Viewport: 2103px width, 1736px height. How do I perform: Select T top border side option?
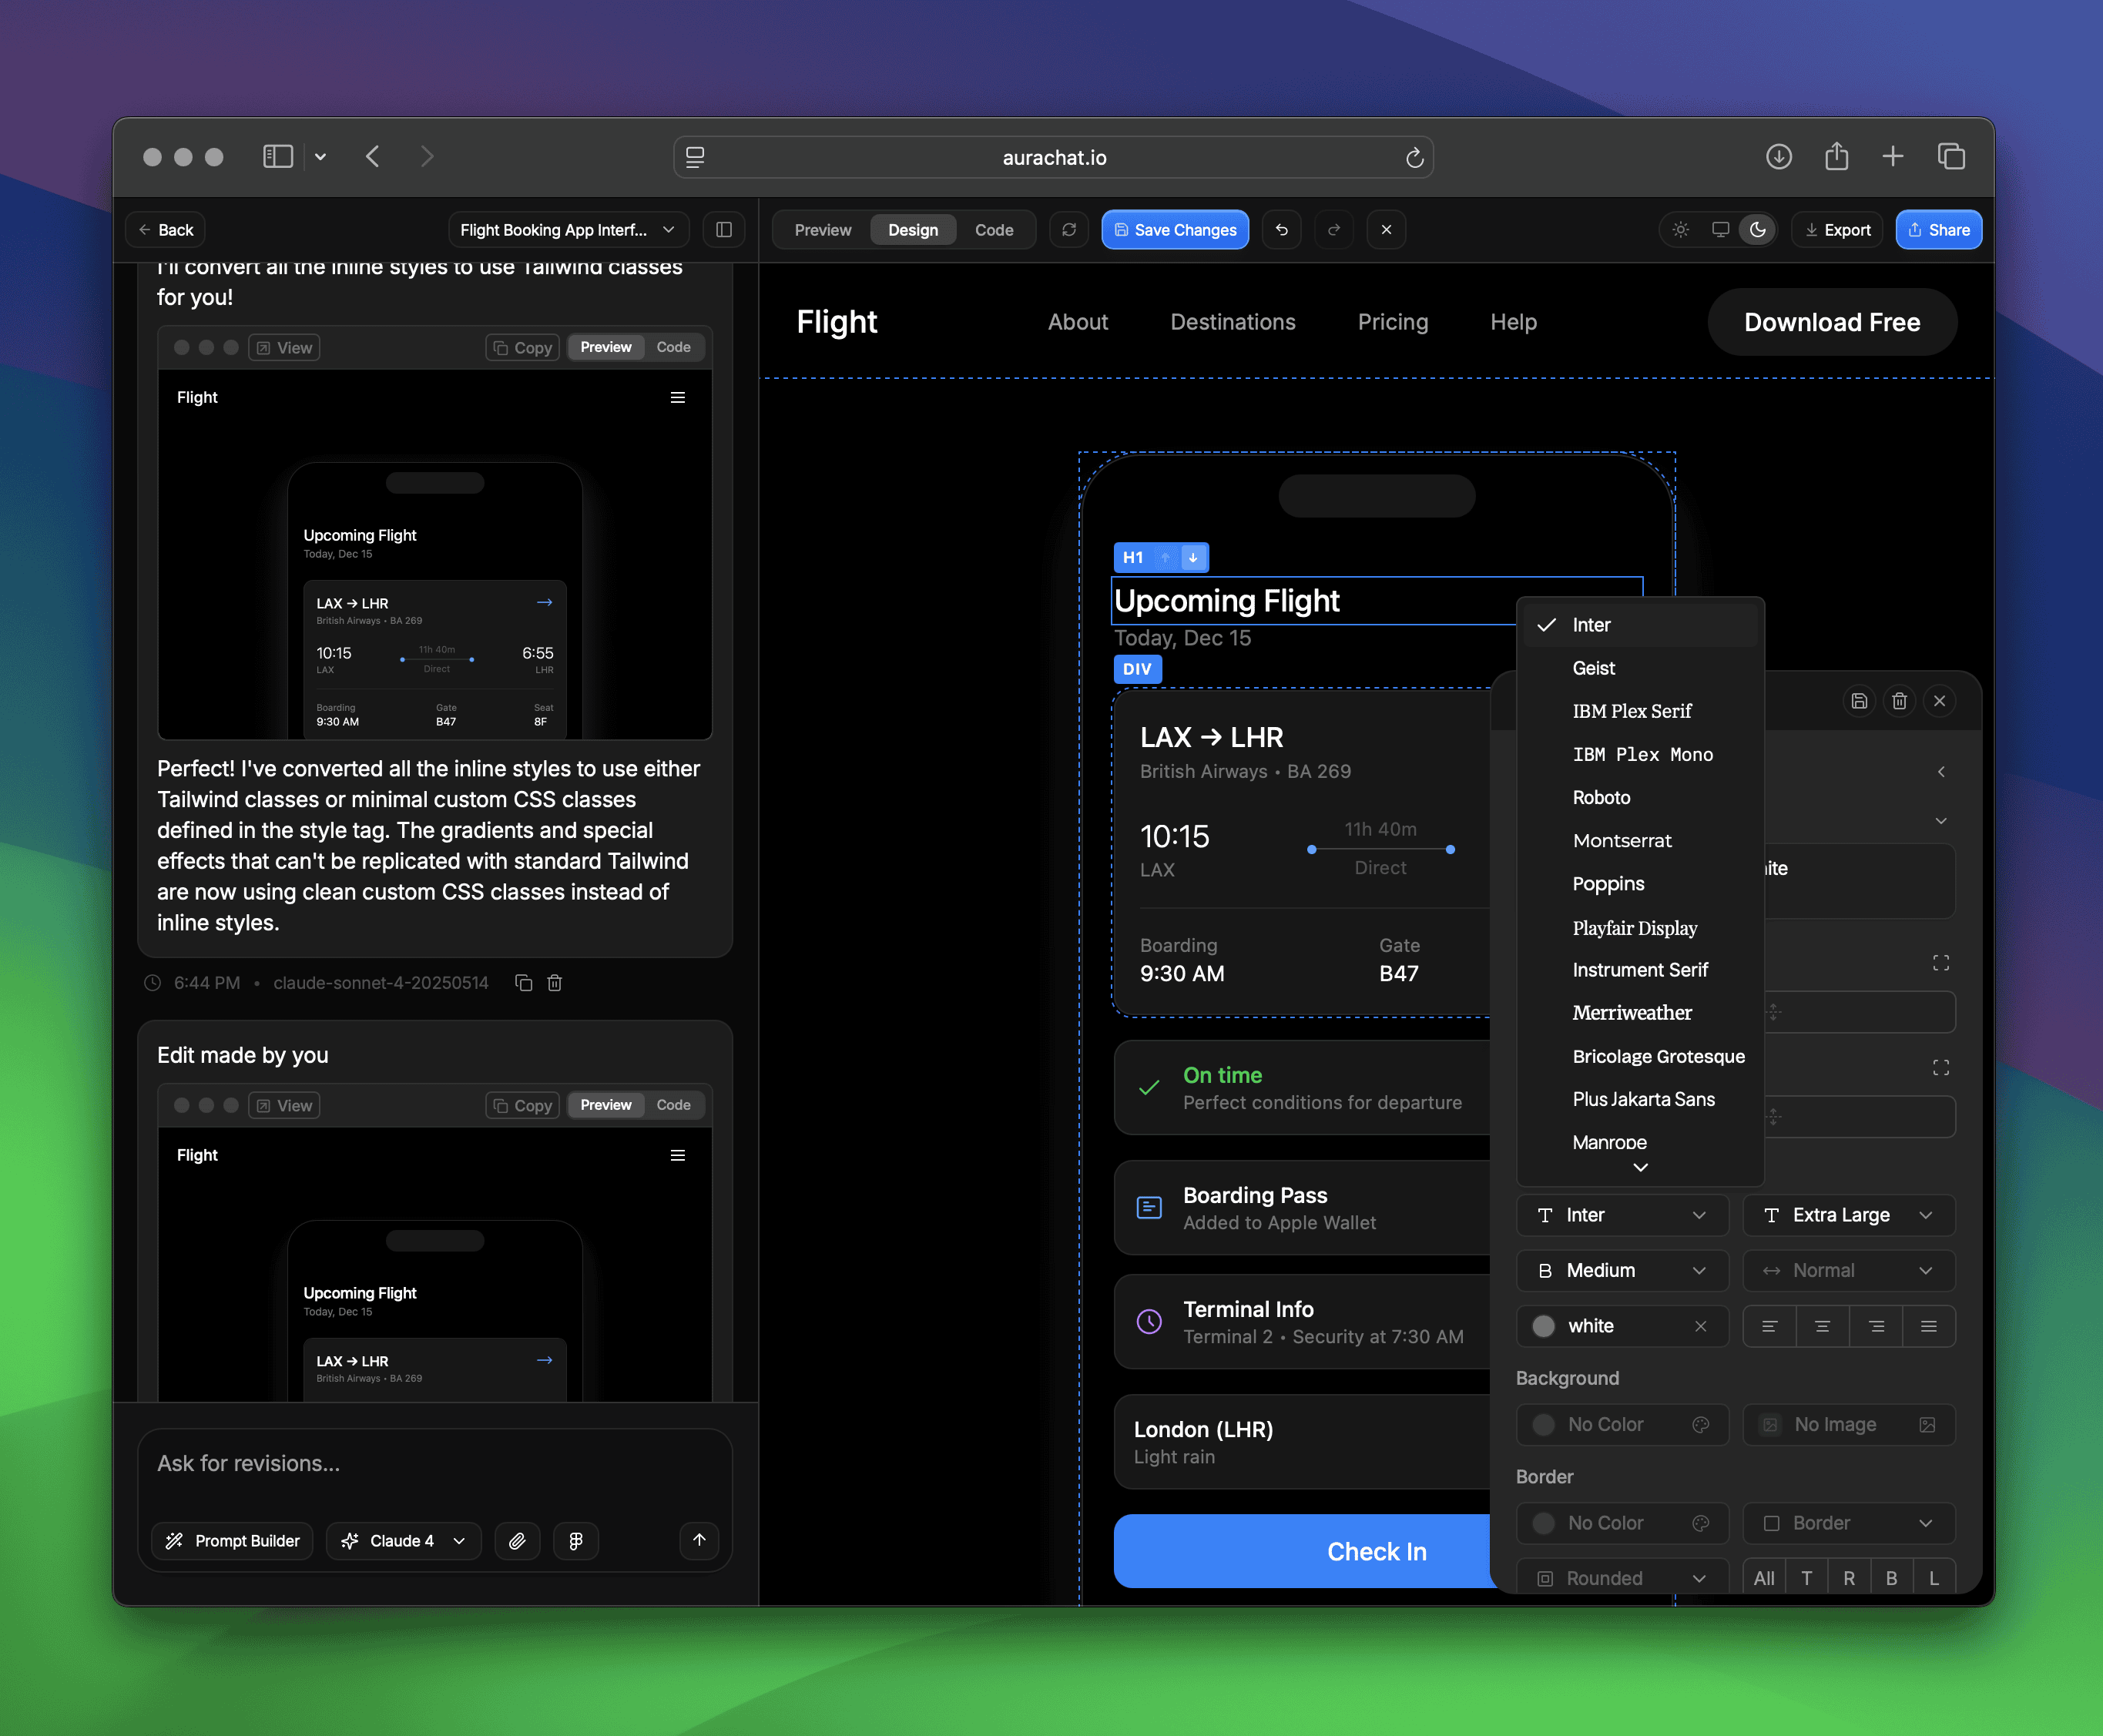click(1806, 1578)
